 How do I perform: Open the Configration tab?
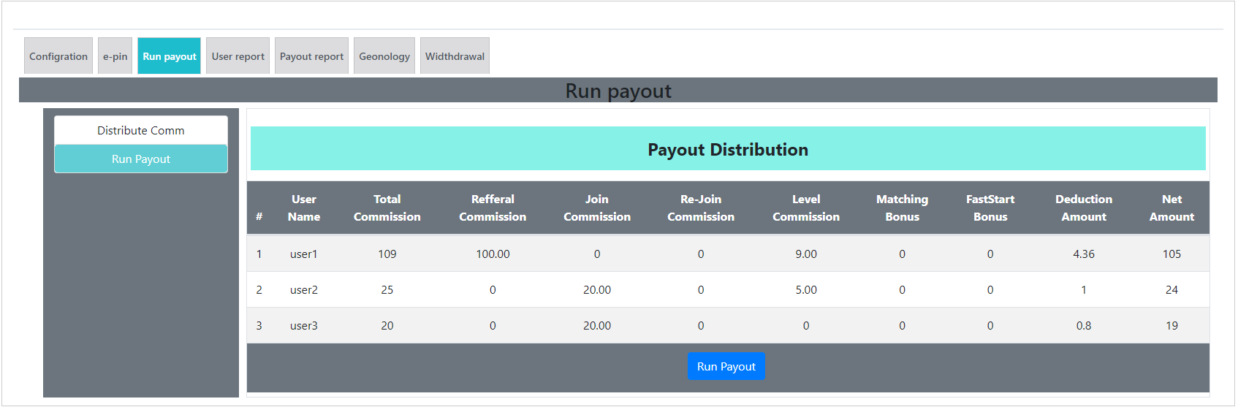[58, 56]
